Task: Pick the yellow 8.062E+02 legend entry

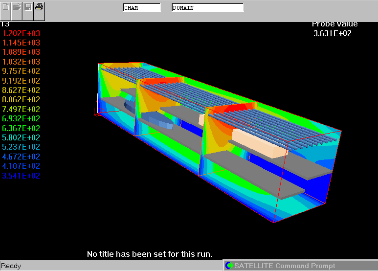Action: point(22,100)
